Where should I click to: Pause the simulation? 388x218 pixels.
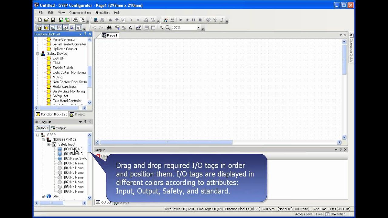pyautogui.click(x=193, y=20)
